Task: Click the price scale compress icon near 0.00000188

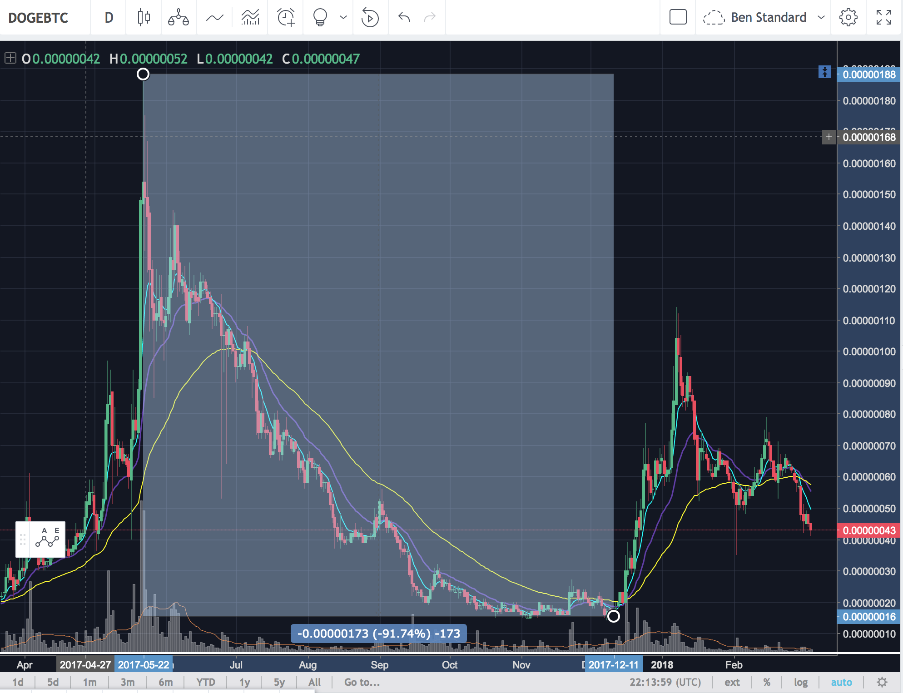Action: pos(825,72)
